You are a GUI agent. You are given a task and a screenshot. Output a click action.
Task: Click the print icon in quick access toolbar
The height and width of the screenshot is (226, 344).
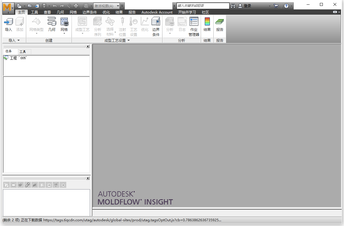[x=76, y=6]
